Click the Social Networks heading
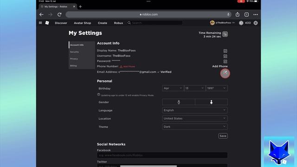The image size is (297, 167). (x=111, y=144)
